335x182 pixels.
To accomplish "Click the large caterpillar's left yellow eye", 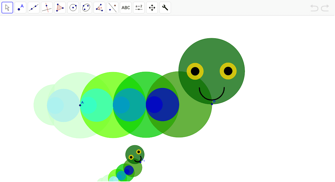I will point(195,71).
